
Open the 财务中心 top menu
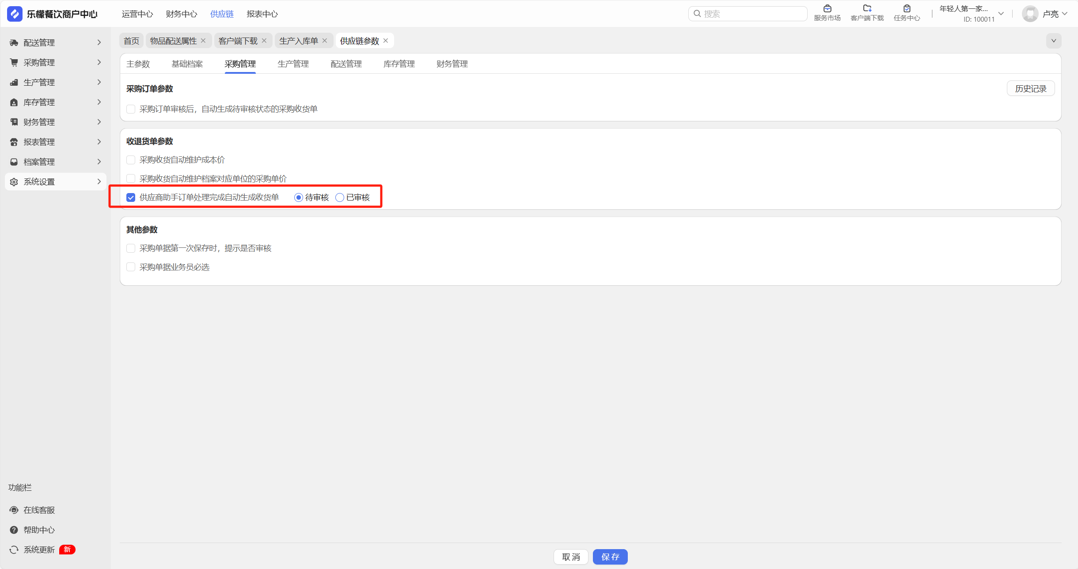(x=181, y=14)
